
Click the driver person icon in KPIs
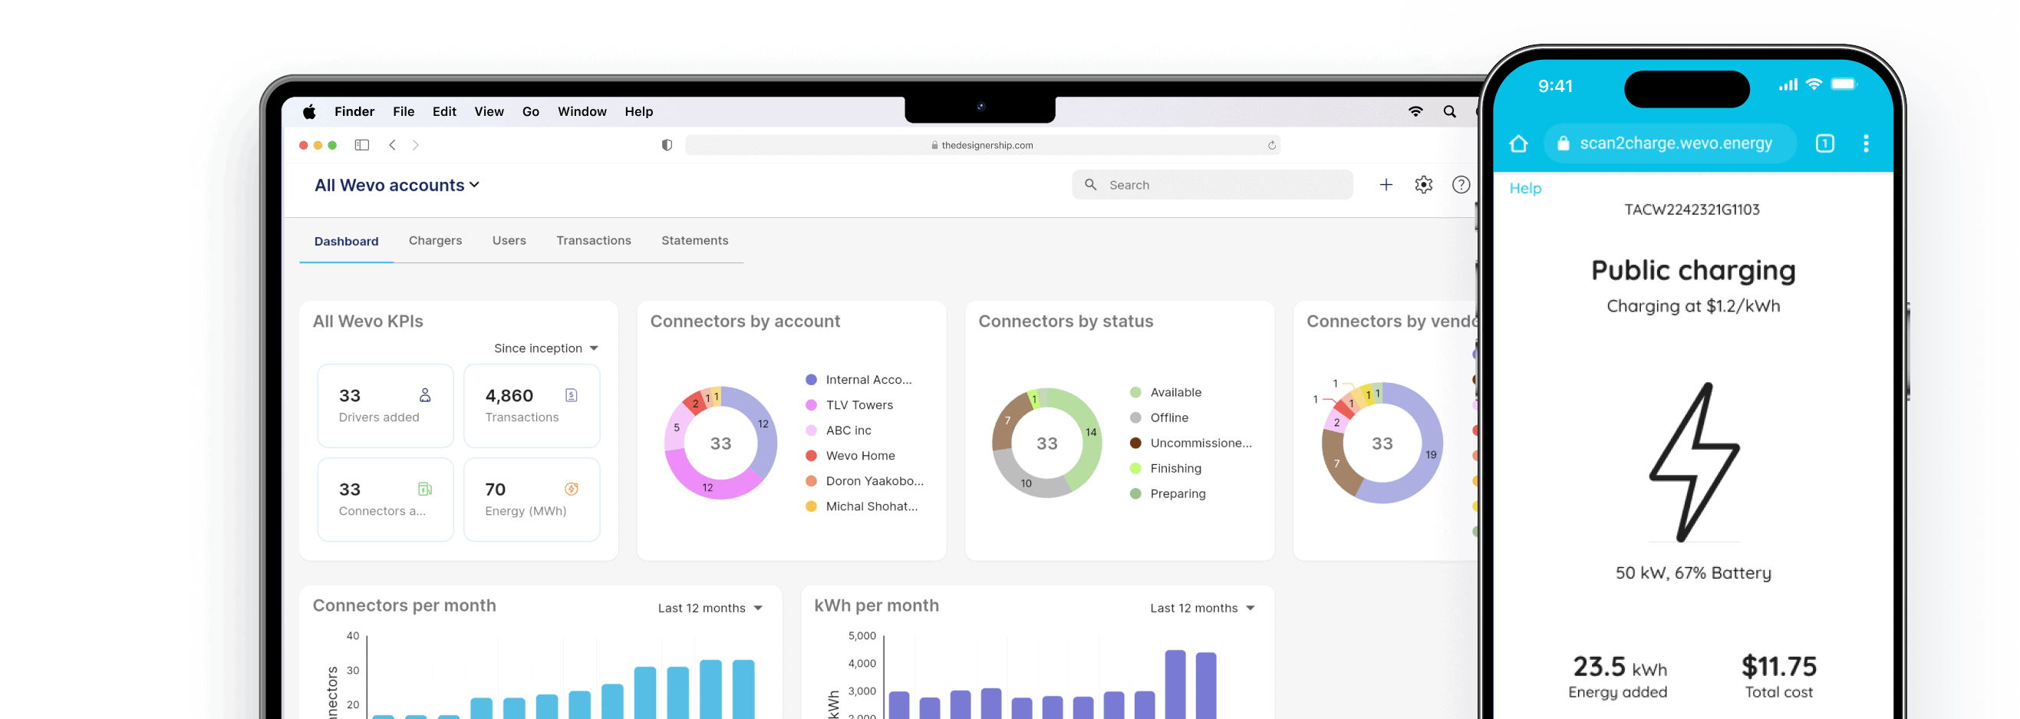[425, 395]
